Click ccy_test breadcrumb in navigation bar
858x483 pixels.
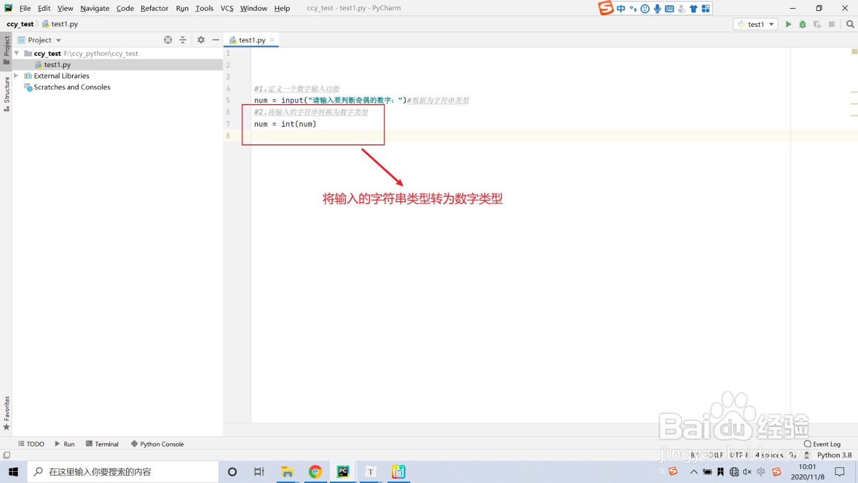tap(20, 24)
